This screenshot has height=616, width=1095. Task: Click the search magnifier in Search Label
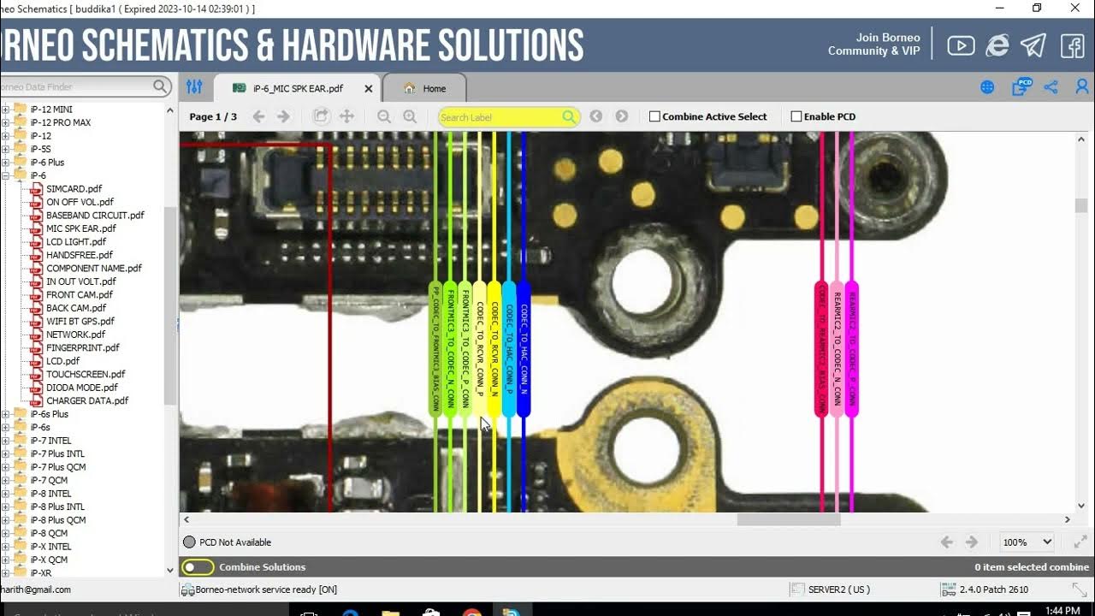(x=570, y=116)
